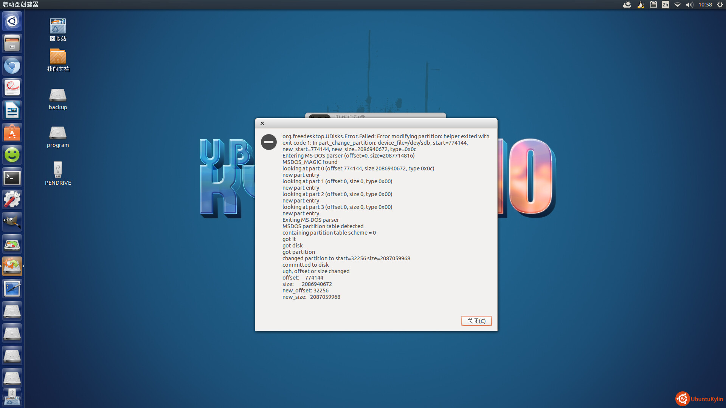Open System Settings wrench and gear icon
This screenshot has height=408, width=726.
(12, 199)
